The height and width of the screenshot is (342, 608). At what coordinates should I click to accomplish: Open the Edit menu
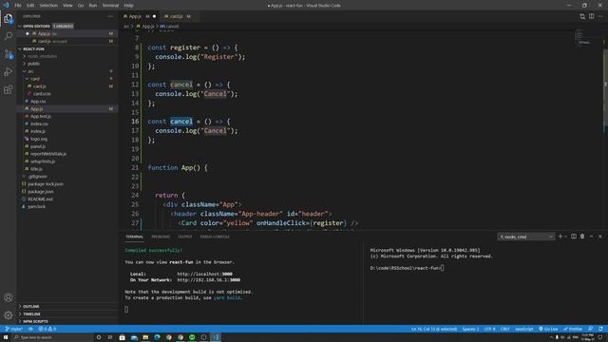point(30,6)
